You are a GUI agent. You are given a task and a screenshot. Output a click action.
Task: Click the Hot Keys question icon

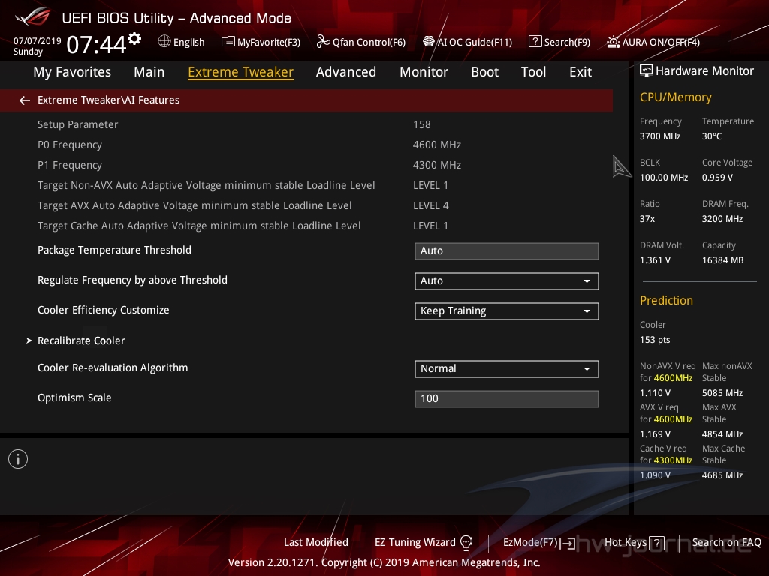[656, 543]
